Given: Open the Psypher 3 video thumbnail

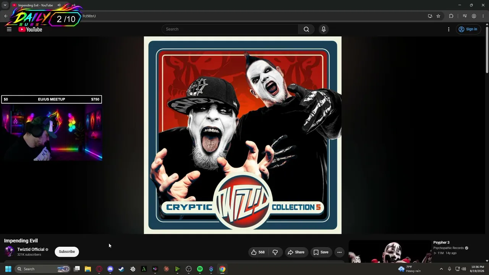Looking at the screenshot, I should pos(390,251).
